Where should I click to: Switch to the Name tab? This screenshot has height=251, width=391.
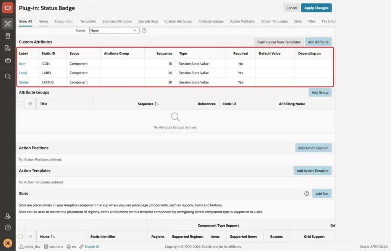point(43,21)
